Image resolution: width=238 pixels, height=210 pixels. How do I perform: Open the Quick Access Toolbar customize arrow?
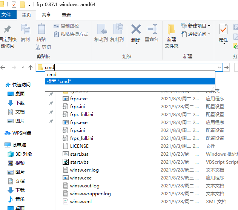[x=29, y=5]
